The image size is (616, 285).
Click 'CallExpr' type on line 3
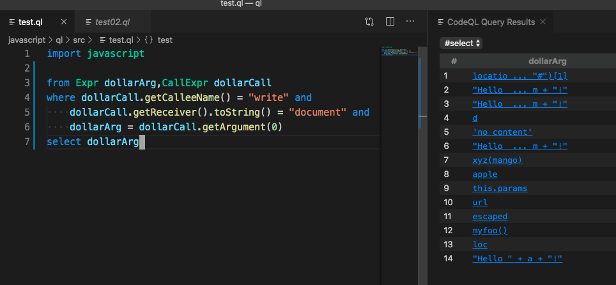pyautogui.click(x=185, y=83)
